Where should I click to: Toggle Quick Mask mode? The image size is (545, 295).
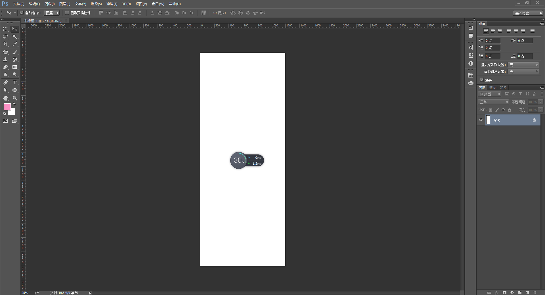tap(5, 121)
